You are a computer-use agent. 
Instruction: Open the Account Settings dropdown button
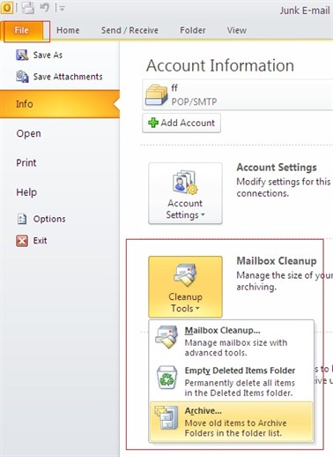(185, 193)
